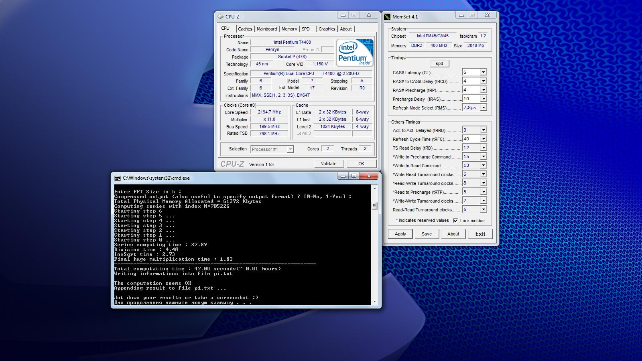Click the Save button in MemSet
This screenshot has width=642, height=361.
tap(427, 234)
